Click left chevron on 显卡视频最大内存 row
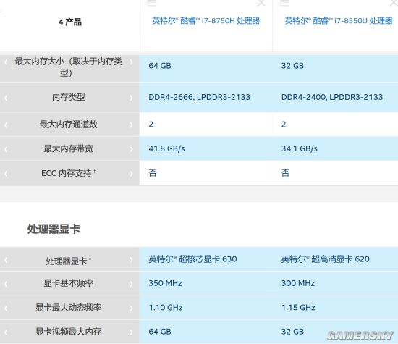This screenshot has width=398, height=344. pyautogui.click(x=6, y=332)
